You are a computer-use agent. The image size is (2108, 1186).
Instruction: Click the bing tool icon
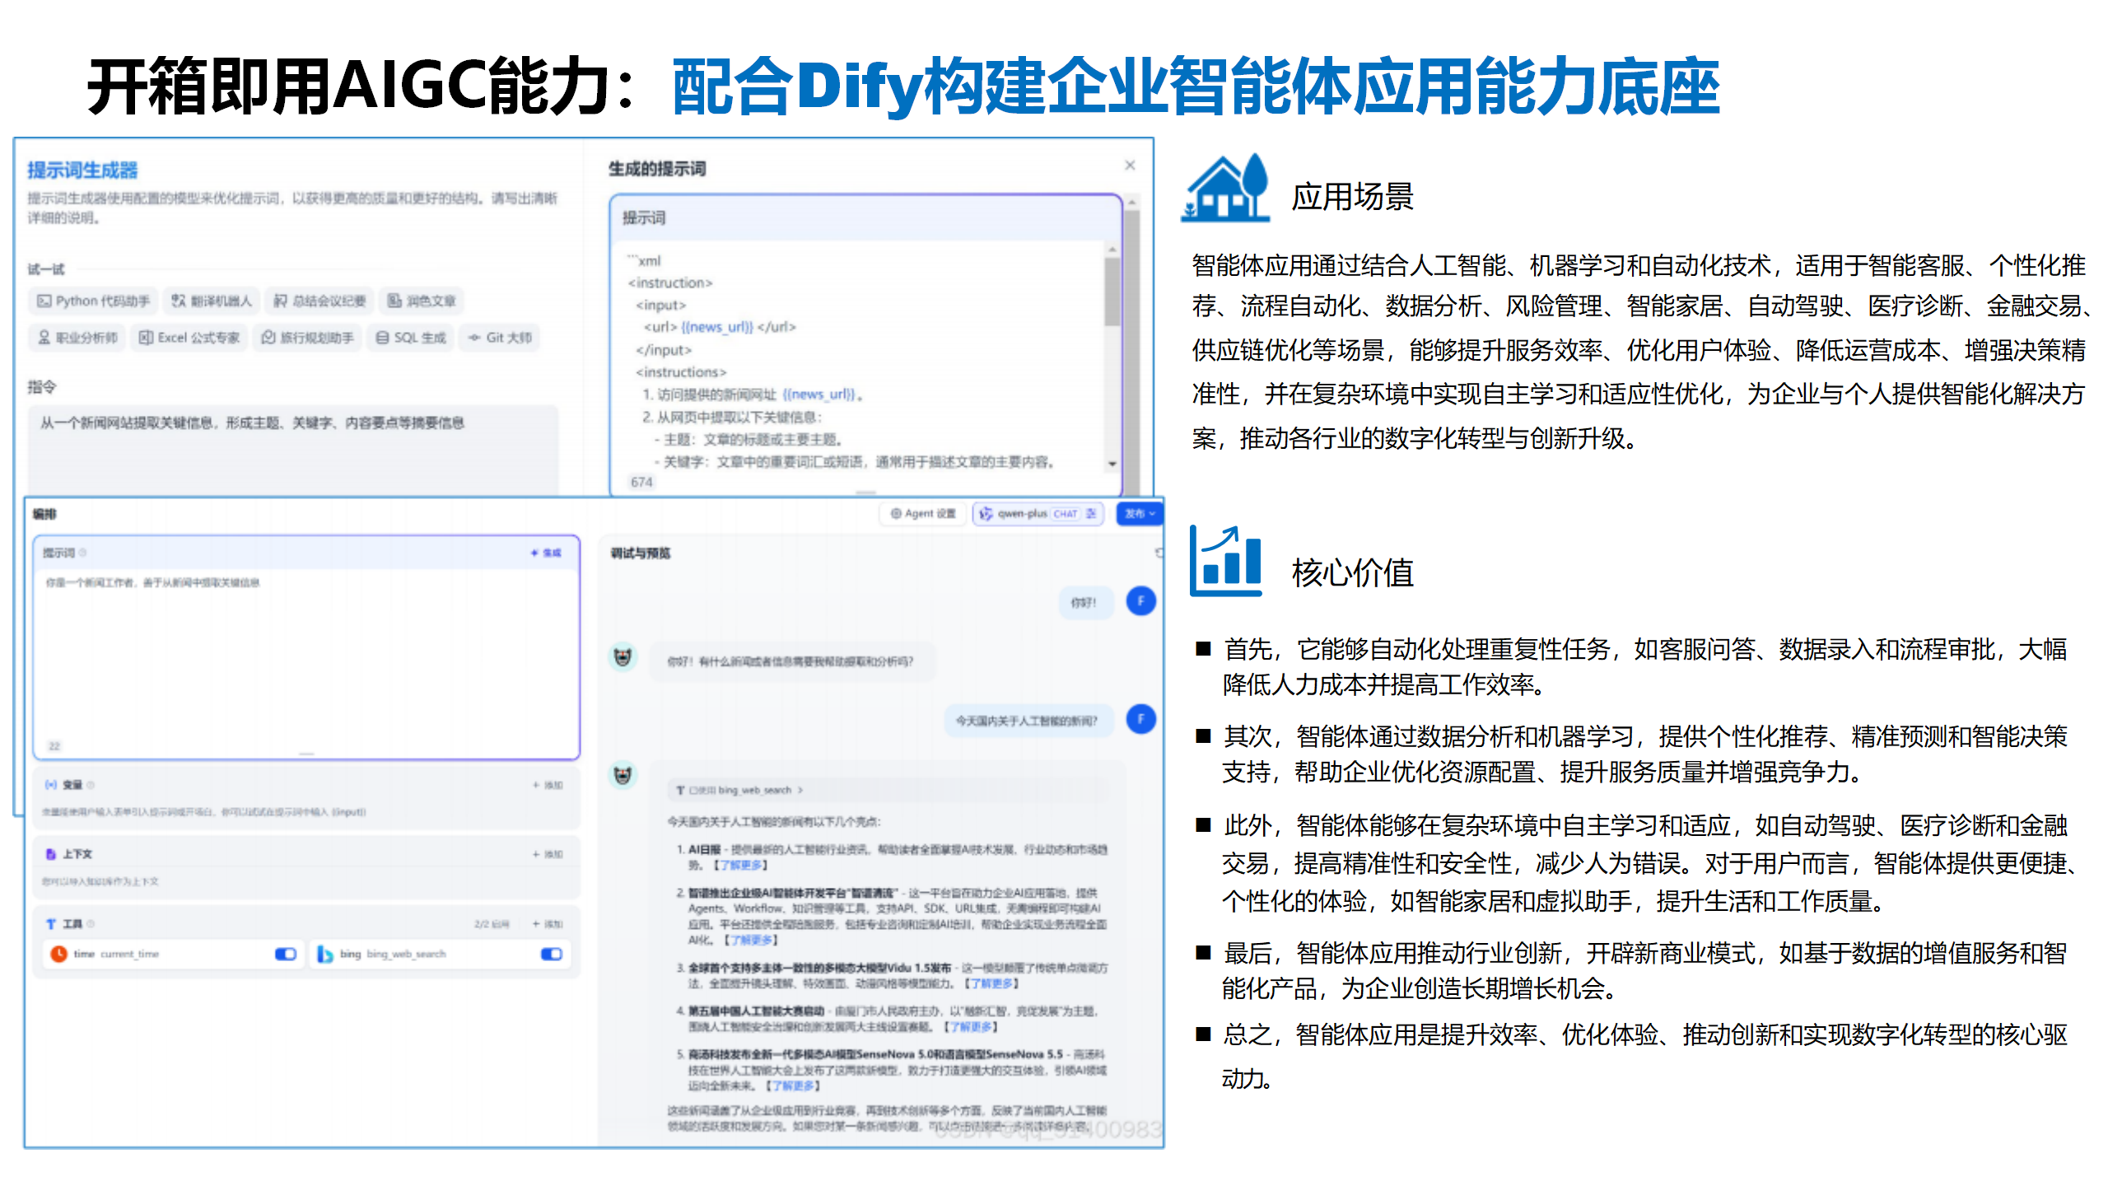(x=325, y=954)
